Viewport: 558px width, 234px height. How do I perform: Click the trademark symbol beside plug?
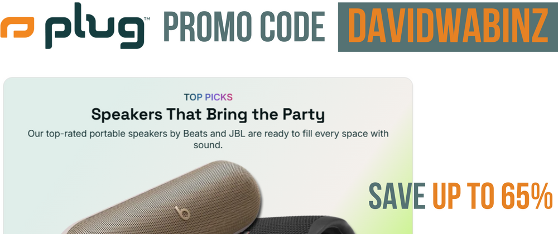(147, 18)
